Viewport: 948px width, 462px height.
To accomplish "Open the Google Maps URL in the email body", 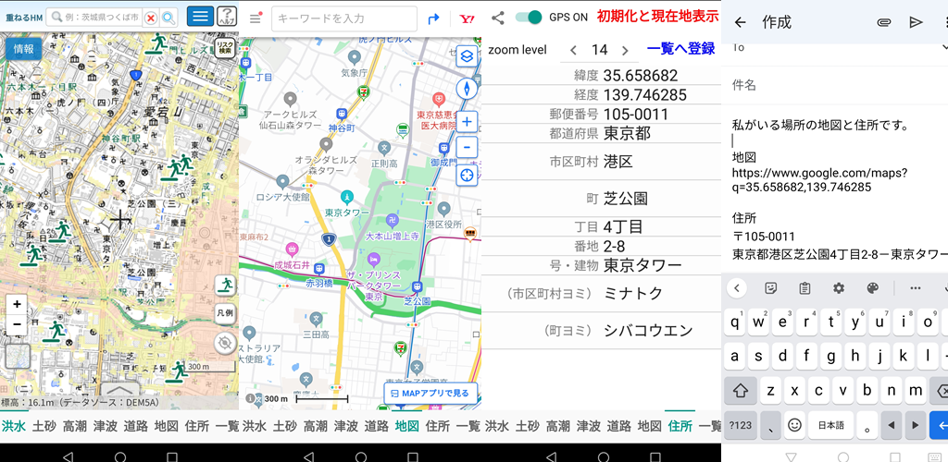I will pyautogui.click(x=820, y=180).
